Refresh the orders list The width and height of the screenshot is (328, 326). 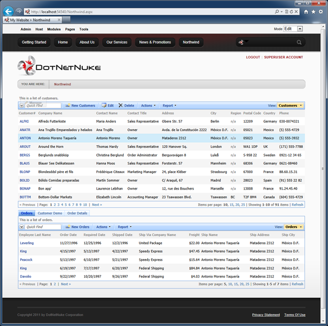click(297, 284)
